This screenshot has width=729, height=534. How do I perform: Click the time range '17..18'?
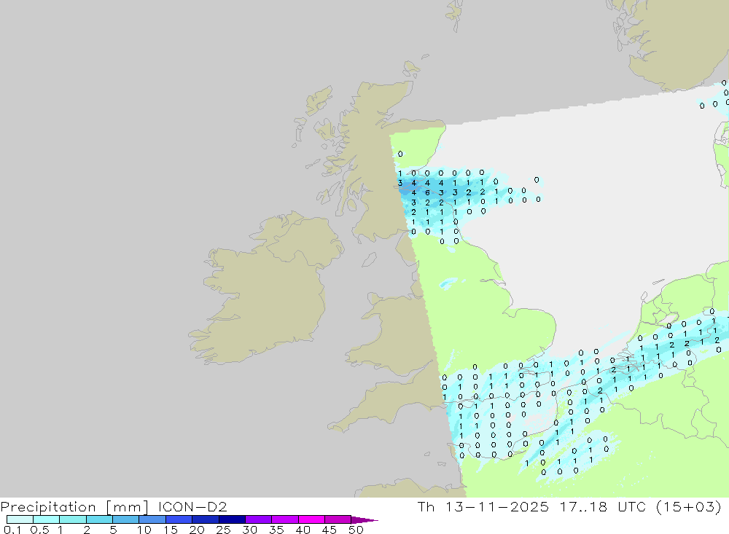coord(583,506)
